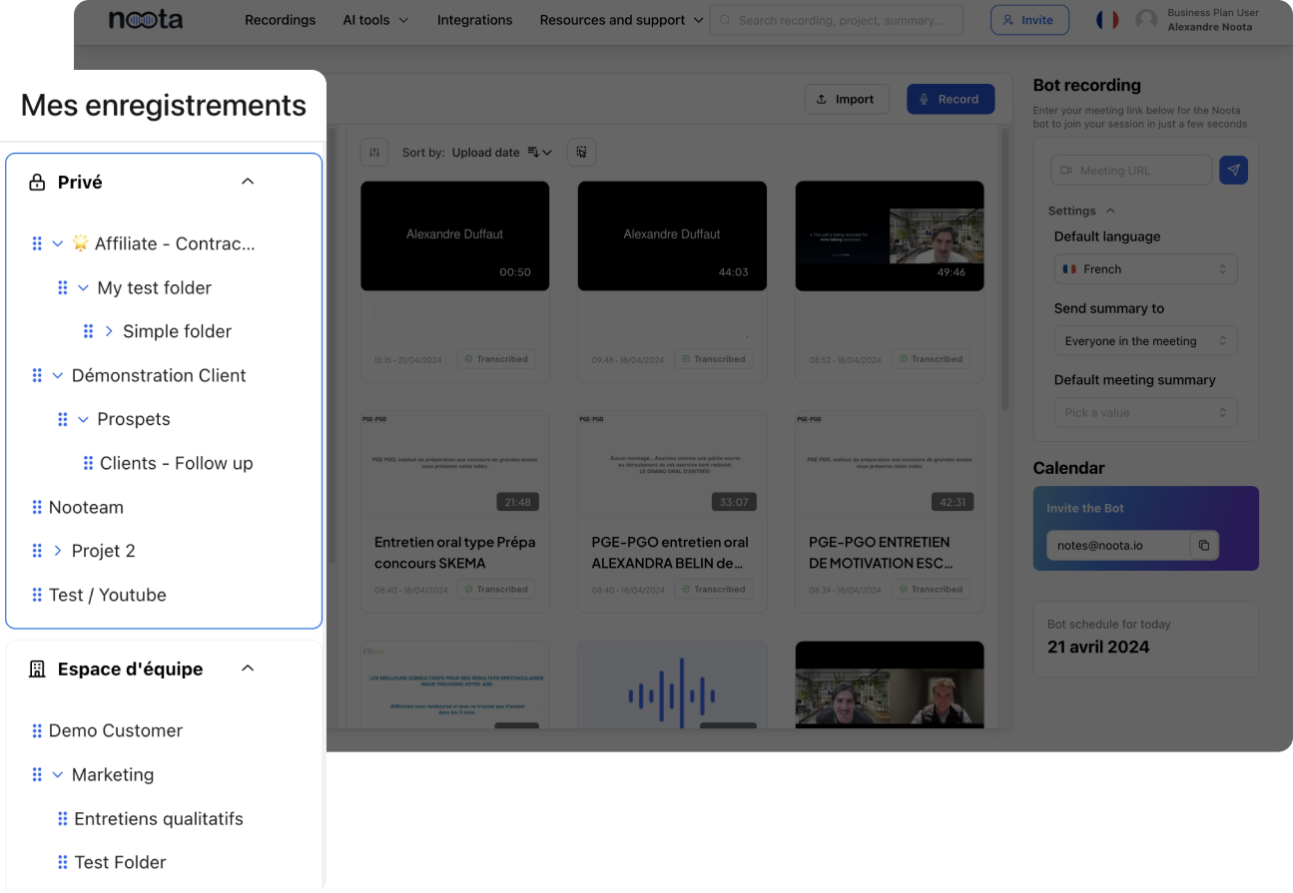This screenshot has height=893, width=1293.
Task: Click the blue Record button
Action: [x=950, y=99]
